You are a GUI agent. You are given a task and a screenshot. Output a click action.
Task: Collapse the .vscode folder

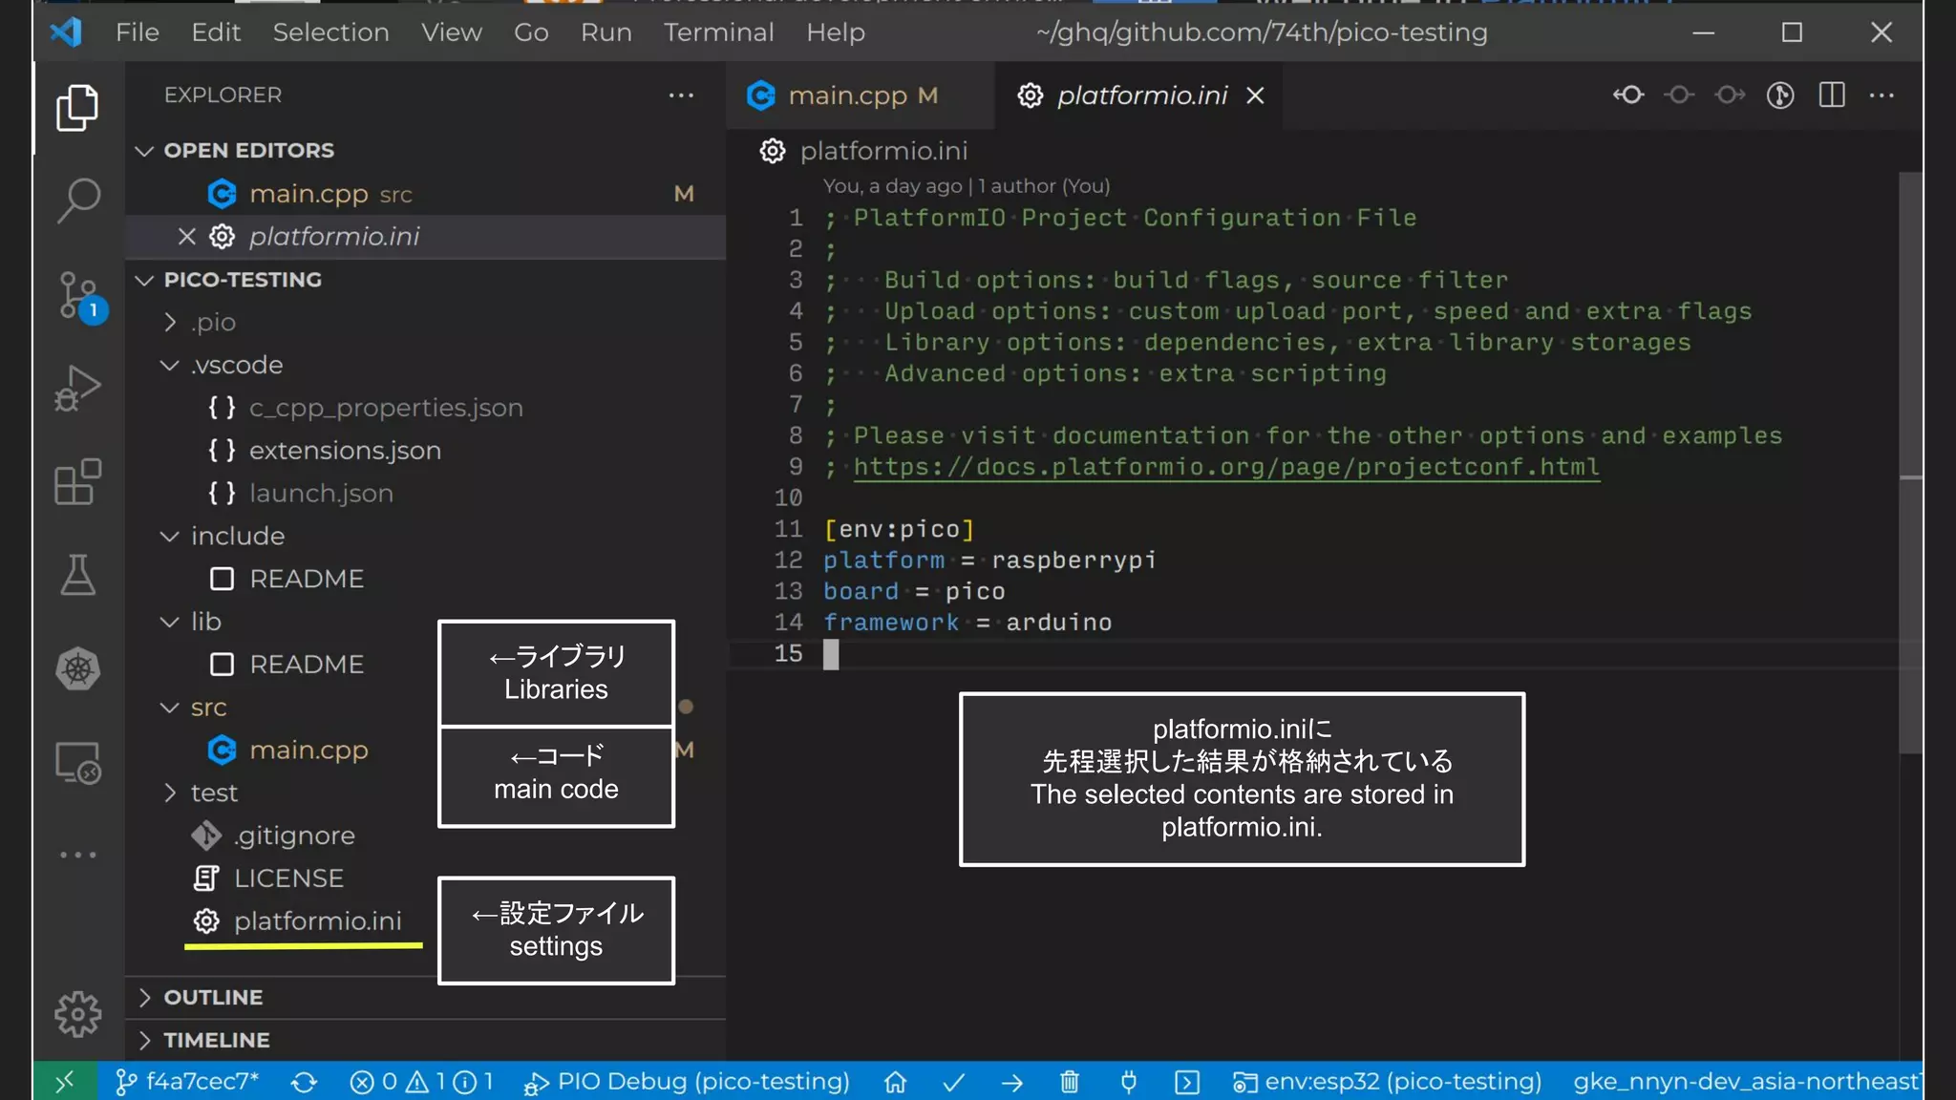pos(425,365)
